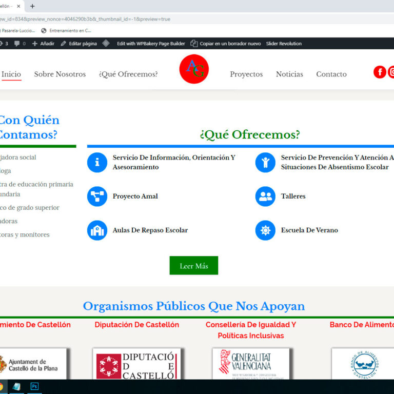The image size is (394, 394).
Task: Click the info icon beside Servicio De Información
Action: pyautogui.click(x=97, y=163)
